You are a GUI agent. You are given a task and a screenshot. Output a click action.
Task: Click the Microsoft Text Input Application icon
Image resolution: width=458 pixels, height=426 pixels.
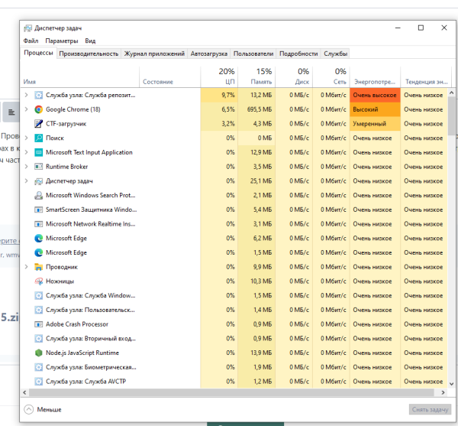click(39, 152)
